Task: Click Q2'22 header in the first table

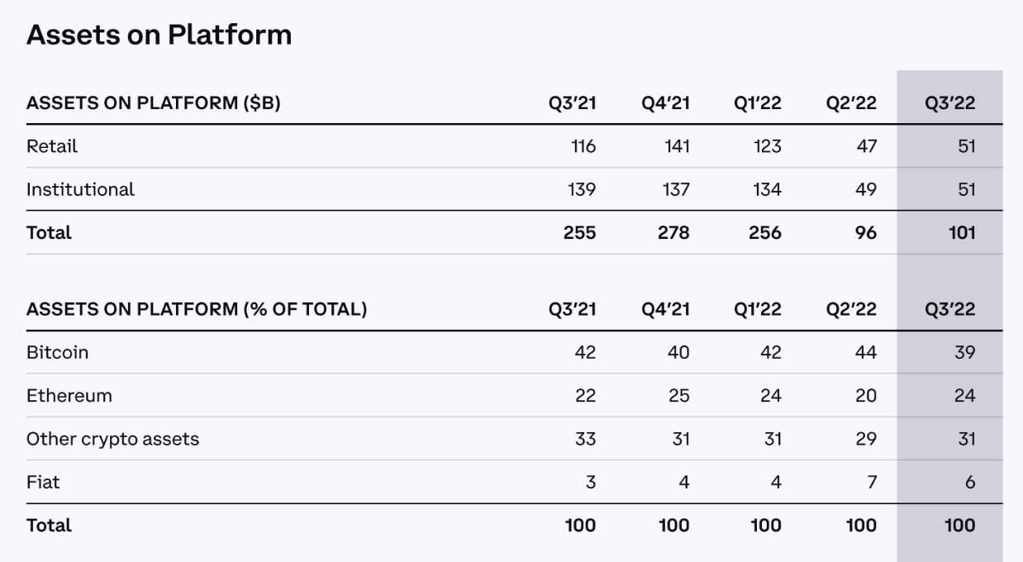Action: coord(851,103)
